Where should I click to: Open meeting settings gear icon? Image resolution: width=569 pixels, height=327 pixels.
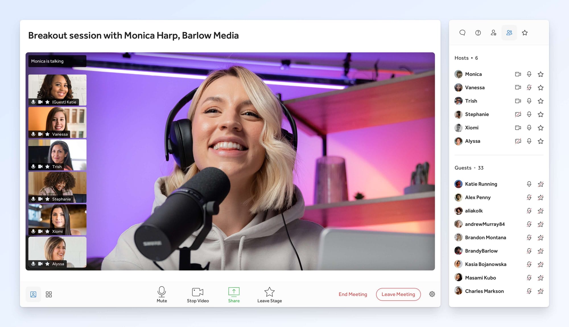pyautogui.click(x=432, y=294)
